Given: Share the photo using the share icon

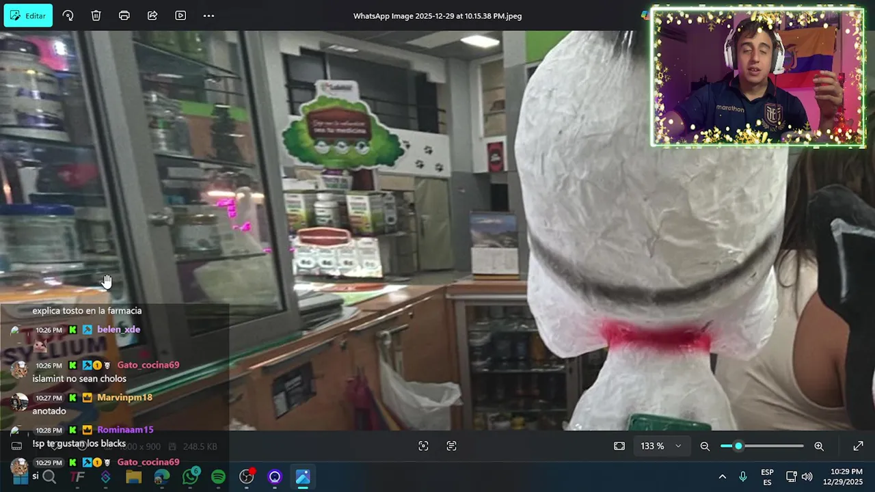Looking at the screenshot, I should tap(152, 16).
